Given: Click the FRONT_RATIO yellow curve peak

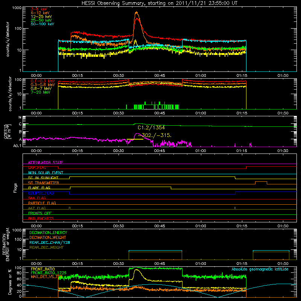Looking at the screenshot, I should pos(137,270).
